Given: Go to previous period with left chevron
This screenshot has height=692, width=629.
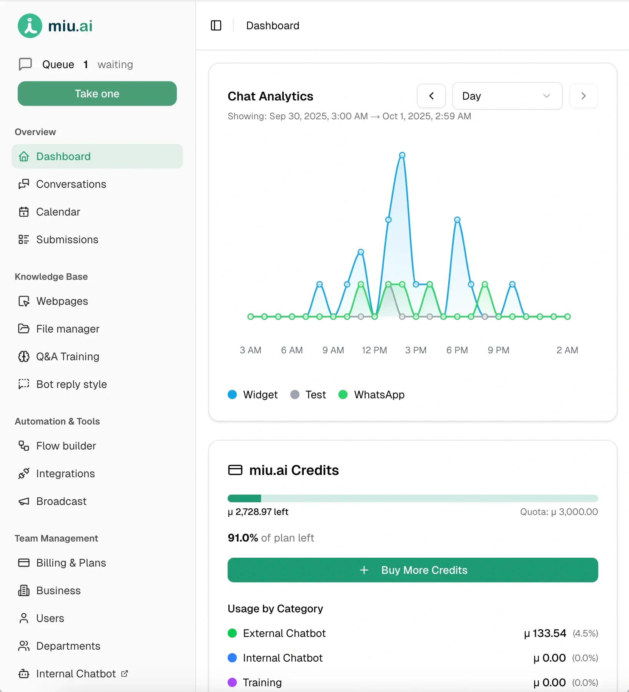Looking at the screenshot, I should pos(431,96).
